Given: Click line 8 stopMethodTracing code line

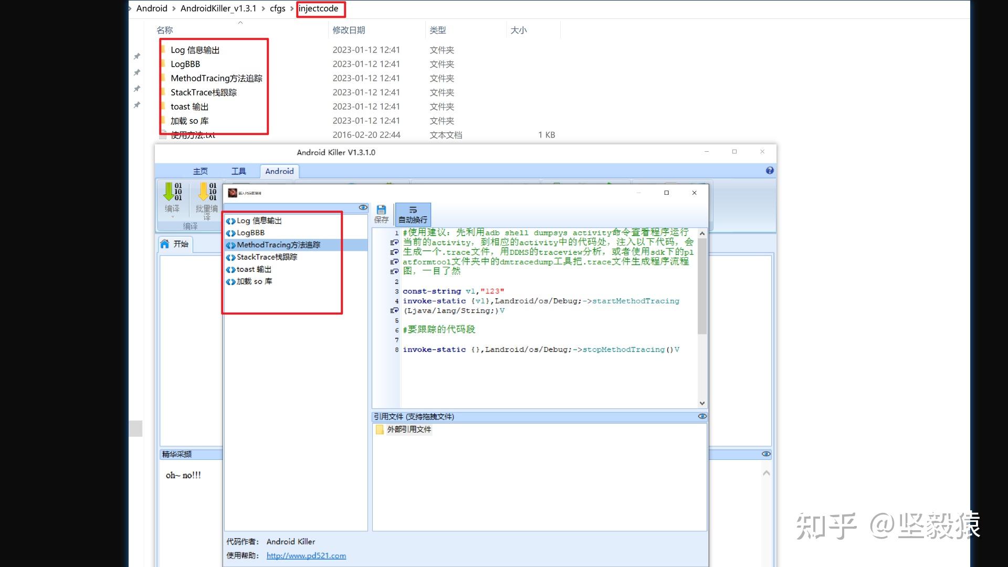Looking at the screenshot, I should (x=541, y=350).
